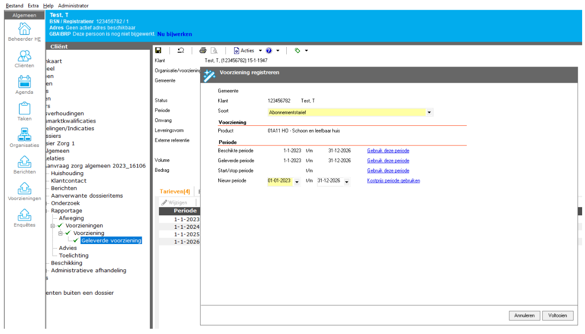
Task: Open the Nieuw periode start date picker
Action: tap(296, 181)
